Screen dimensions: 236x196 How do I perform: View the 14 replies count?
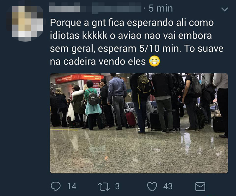tap(72, 186)
